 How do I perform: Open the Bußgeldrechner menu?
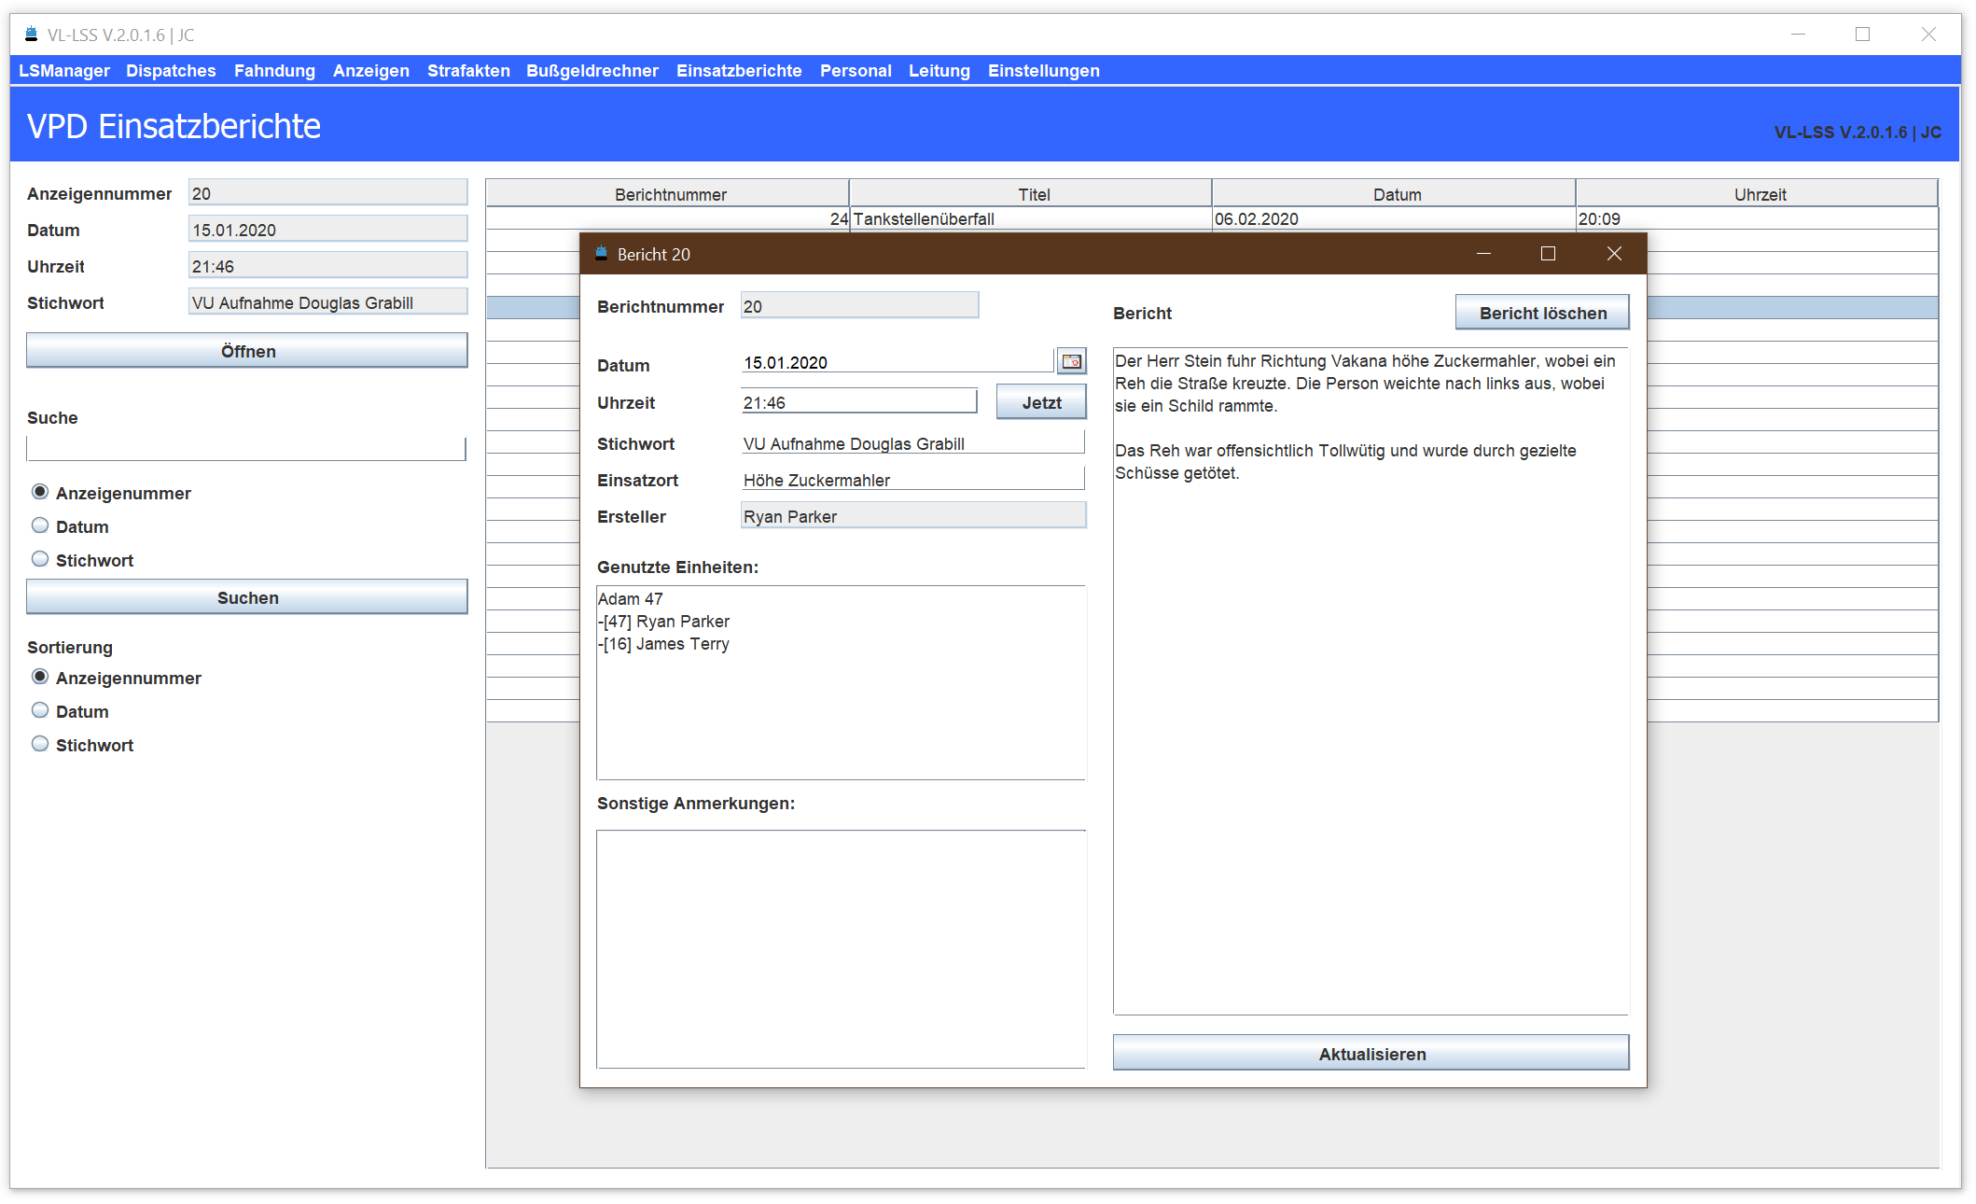click(591, 71)
